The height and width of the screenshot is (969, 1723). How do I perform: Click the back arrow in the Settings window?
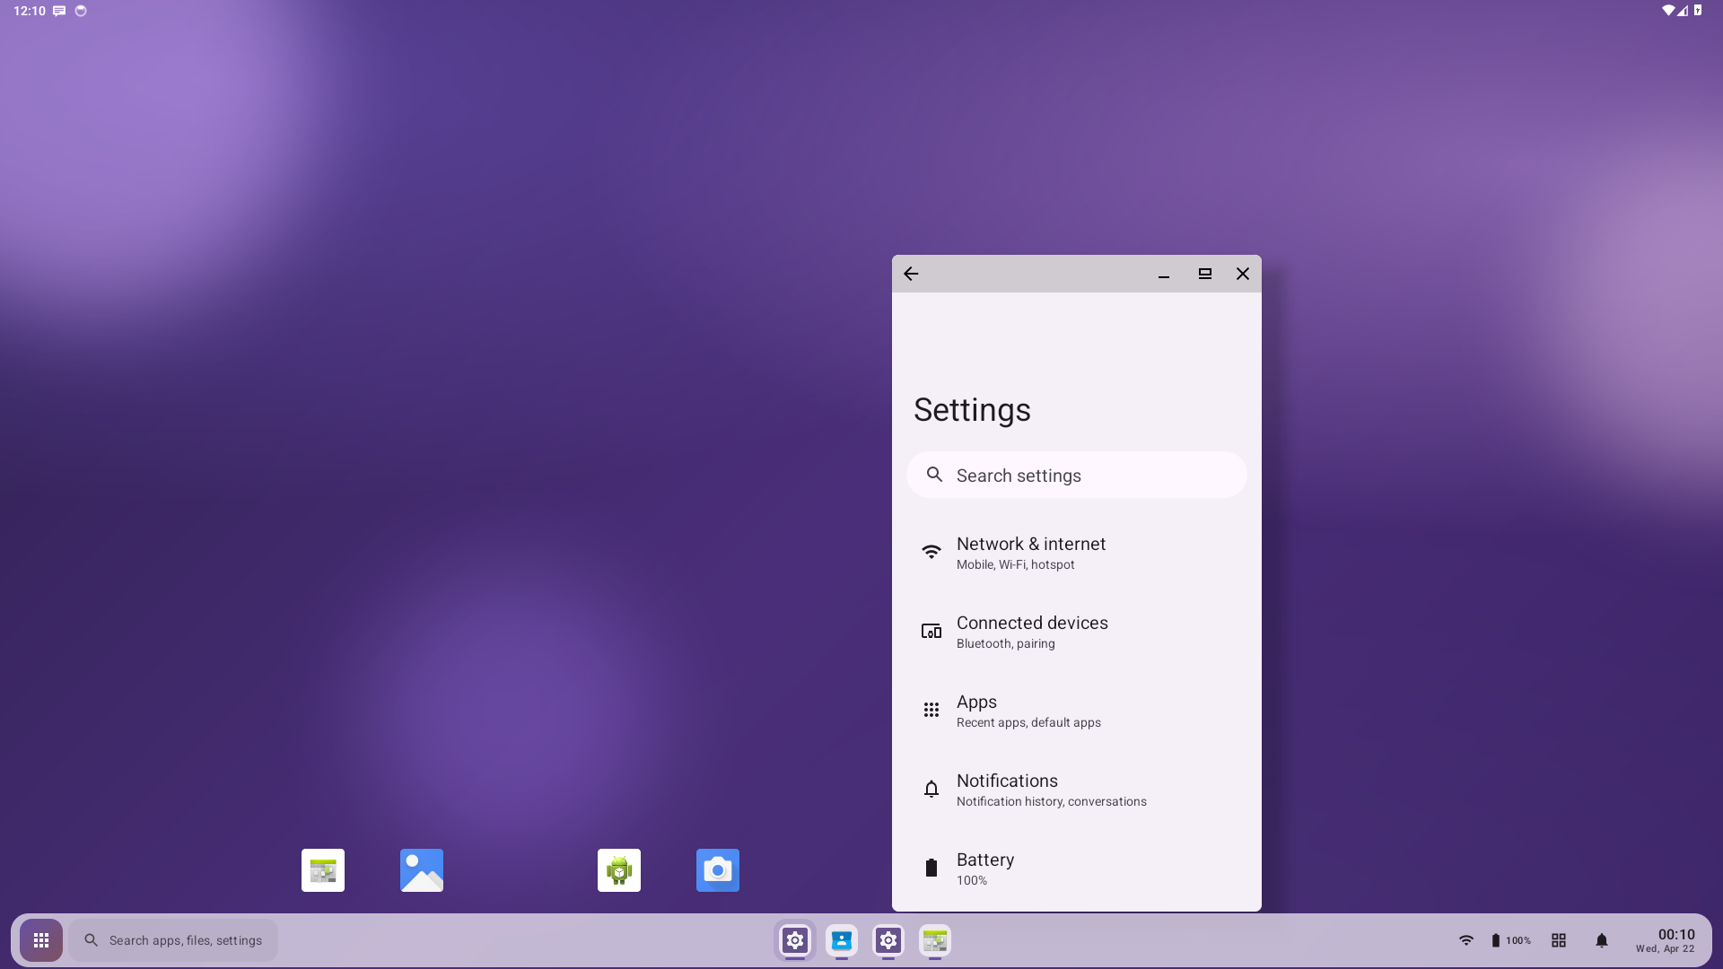[x=911, y=274]
